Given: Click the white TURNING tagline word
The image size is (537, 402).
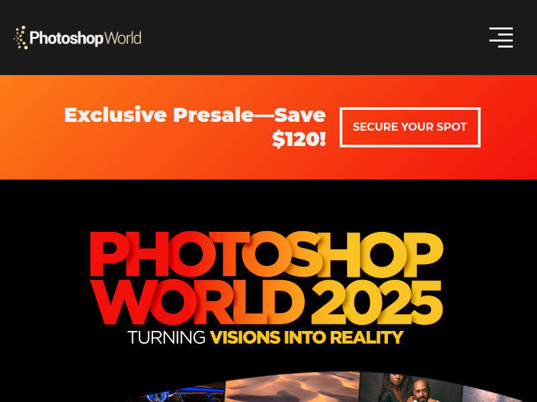Looking at the screenshot, I should pyautogui.click(x=166, y=338).
